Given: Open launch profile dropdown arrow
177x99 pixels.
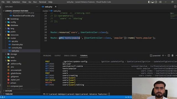Looking at the screenshot, I should tap(165, 56).
